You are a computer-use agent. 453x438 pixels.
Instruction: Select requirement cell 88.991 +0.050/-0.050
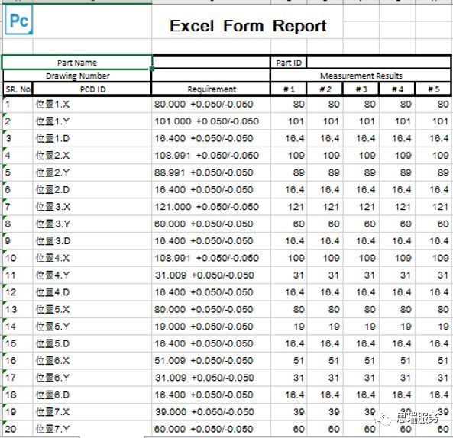click(x=211, y=172)
